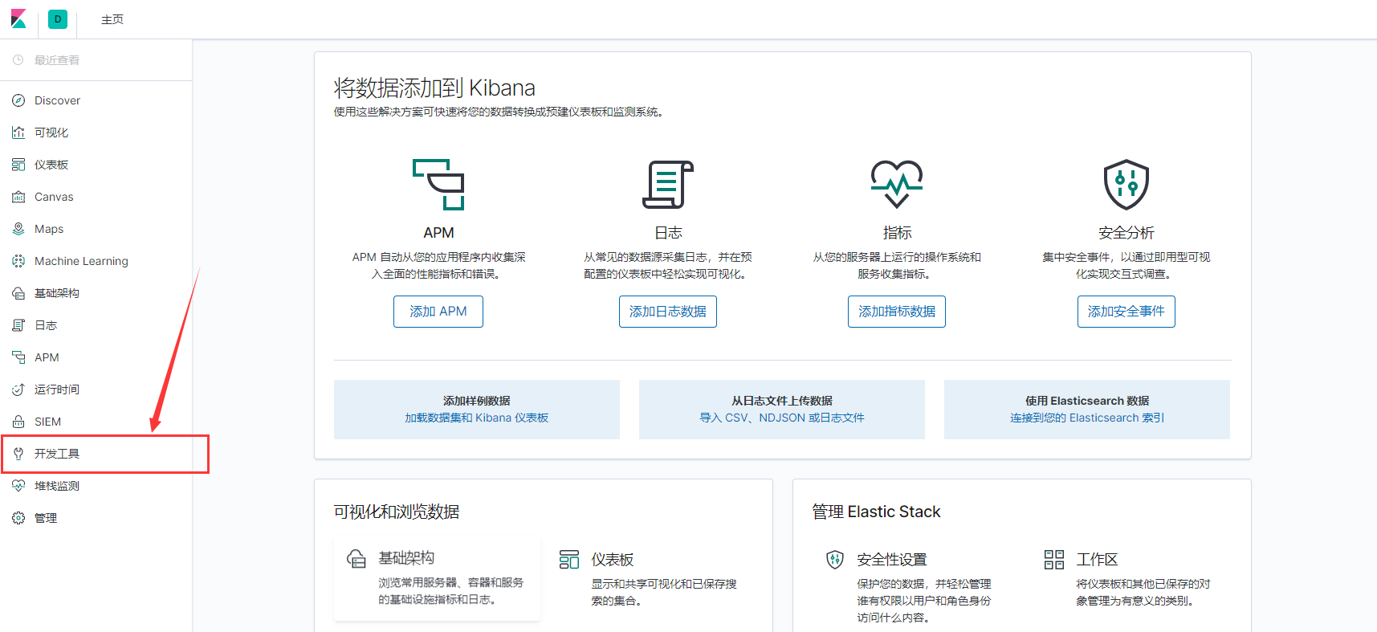1377x632 pixels.
Task: Click the 基础架构 icon in sidebar
Action: click(x=18, y=293)
